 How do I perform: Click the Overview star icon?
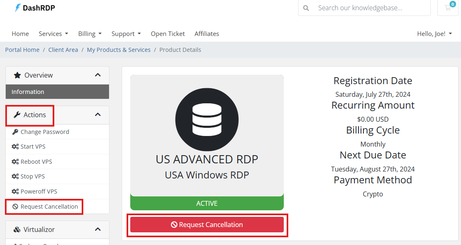(17, 75)
